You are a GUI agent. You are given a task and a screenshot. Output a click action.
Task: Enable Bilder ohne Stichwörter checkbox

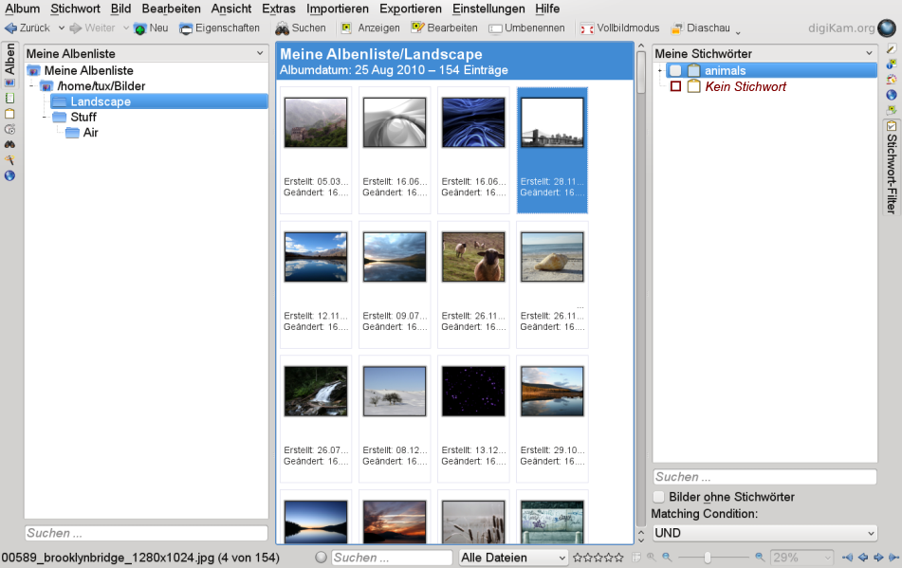659,497
